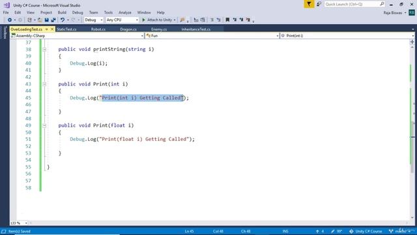Switch to the StaticTest.cs tab
Viewport: 417px width, 235px height.
pyautogui.click(x=66, y=29)
